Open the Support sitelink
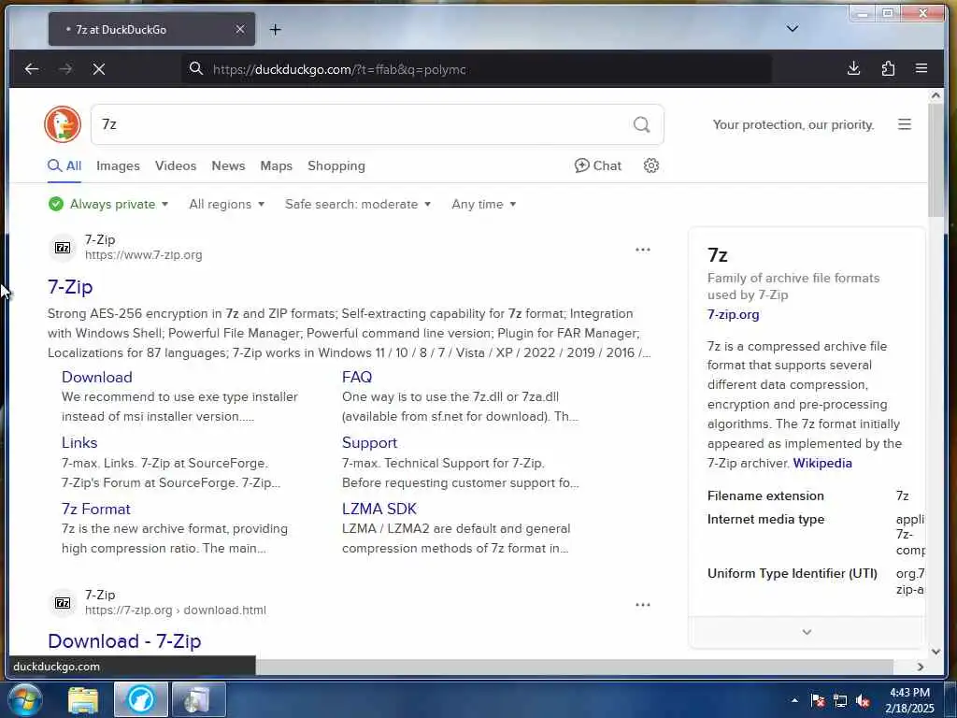The height and width of the screenshot is (718, 957). click(369, 442)
